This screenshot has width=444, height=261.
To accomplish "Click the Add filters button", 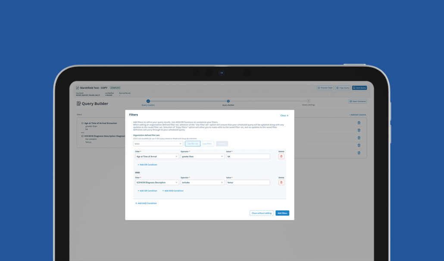I will [x=282, y=213].
